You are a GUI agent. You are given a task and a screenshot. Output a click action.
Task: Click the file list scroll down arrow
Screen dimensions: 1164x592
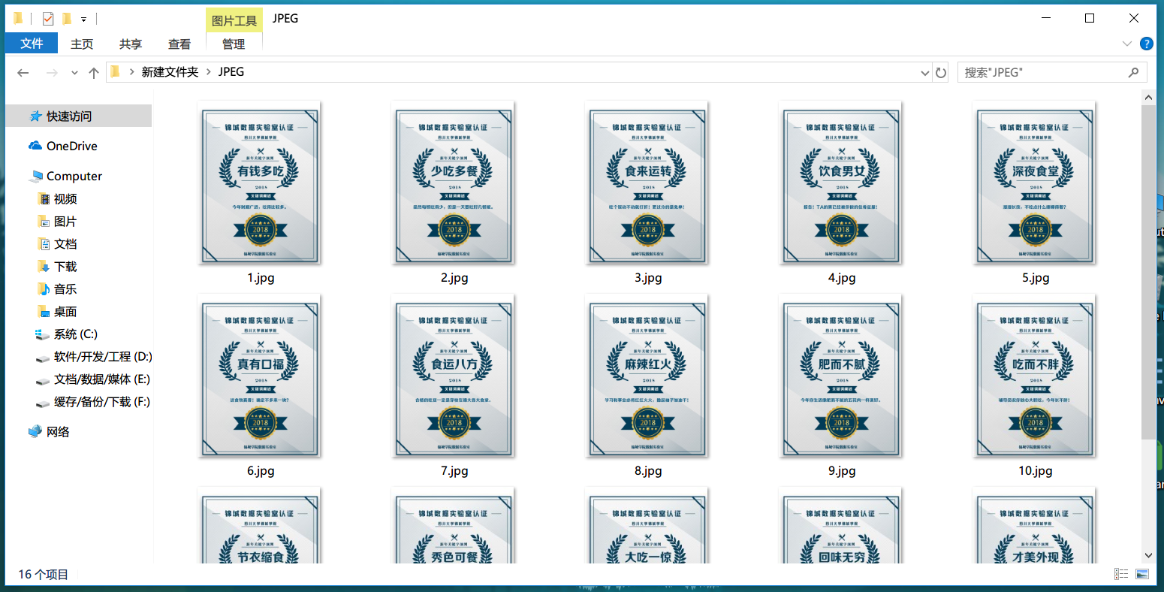pos(1148,556)
